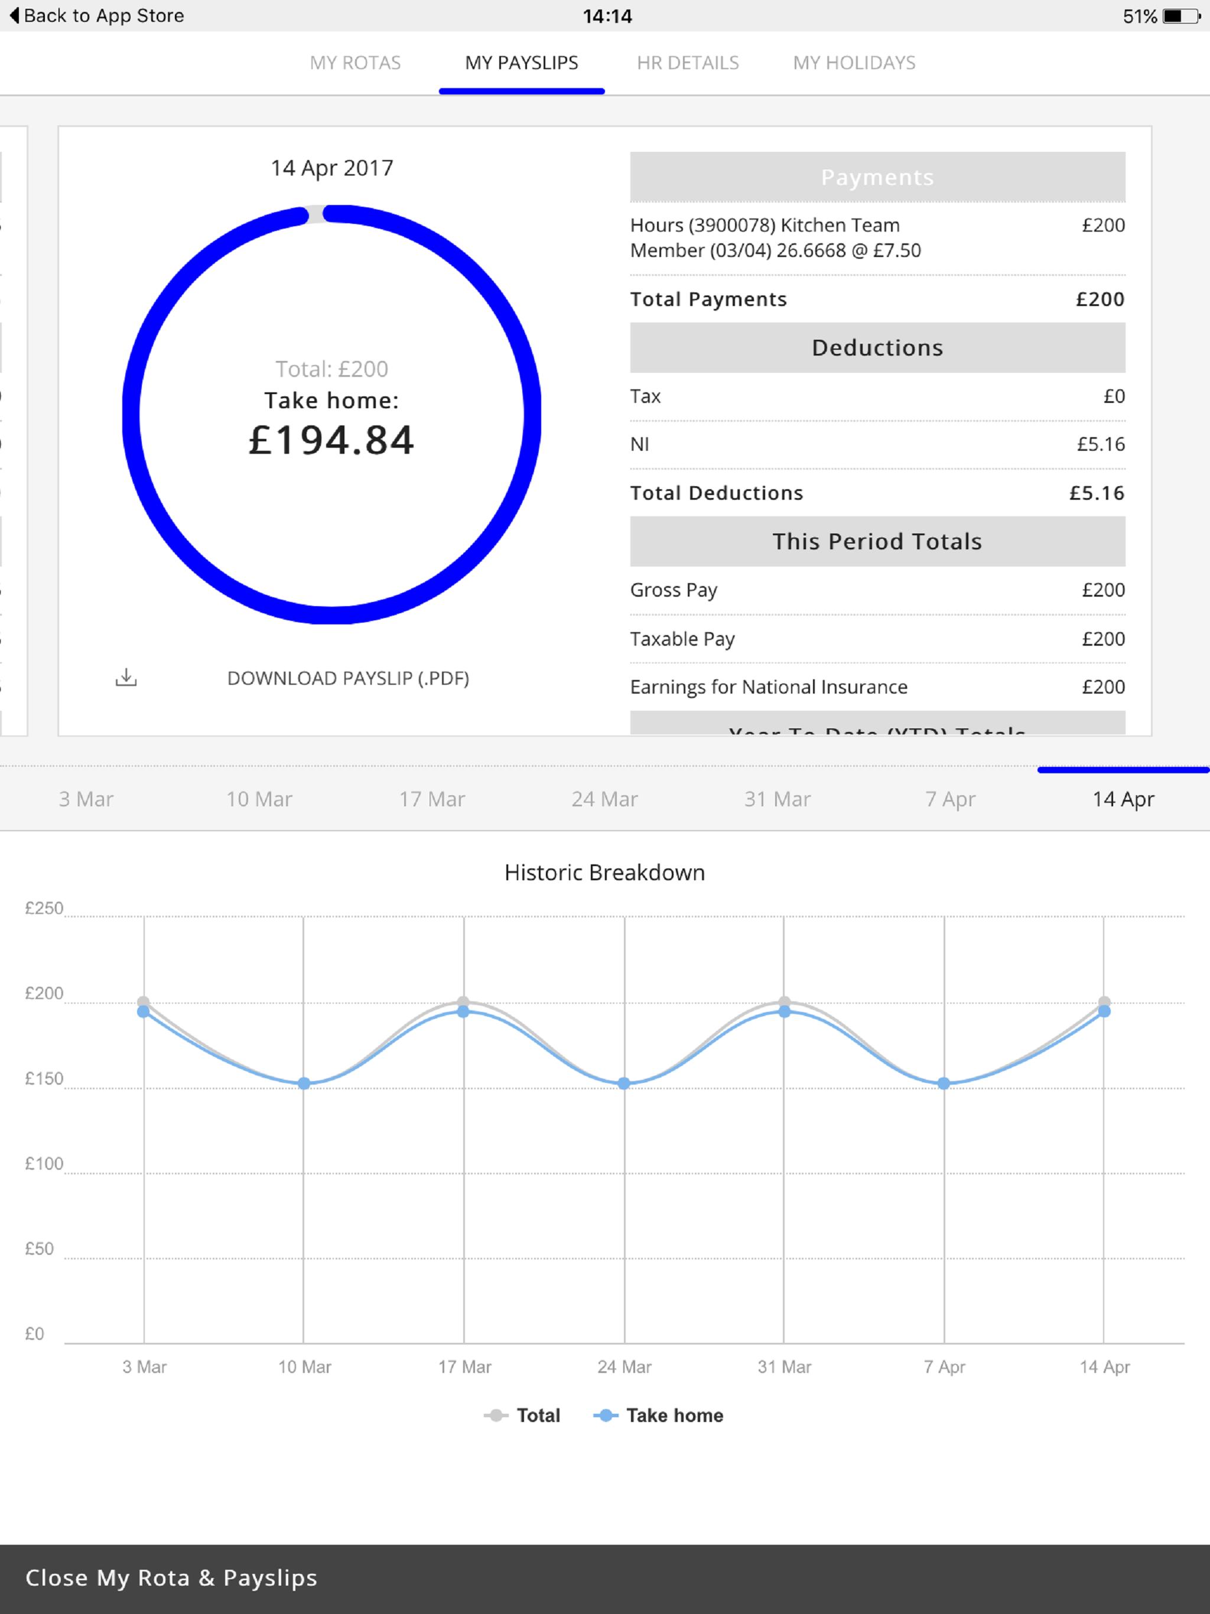Jump to 24 Mar payslip
The width and height of the screenshot is (1210, 1614).
[x=605, y=799]
